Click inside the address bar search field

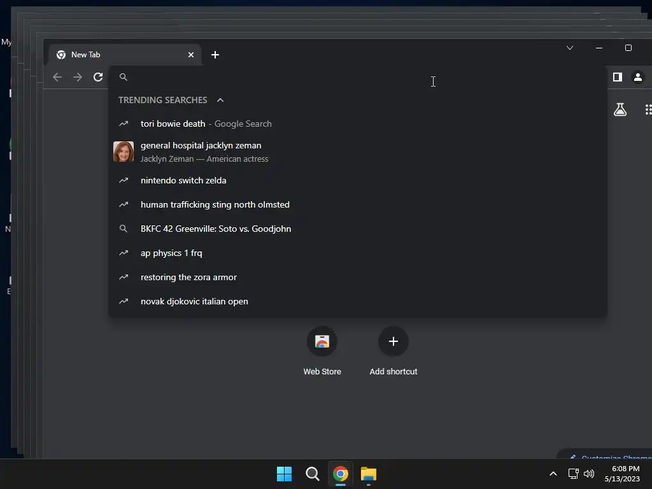358,77
